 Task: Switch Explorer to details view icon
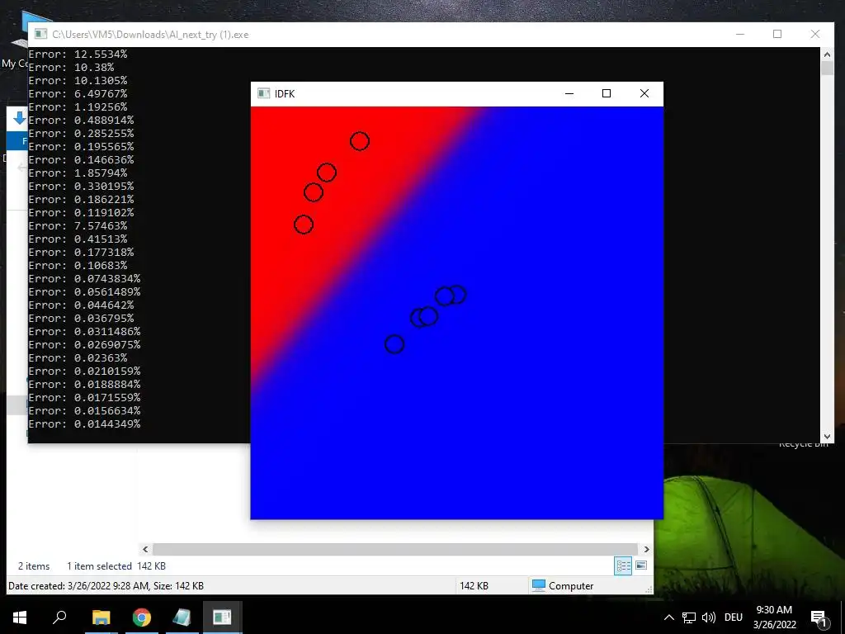point(623,565)
